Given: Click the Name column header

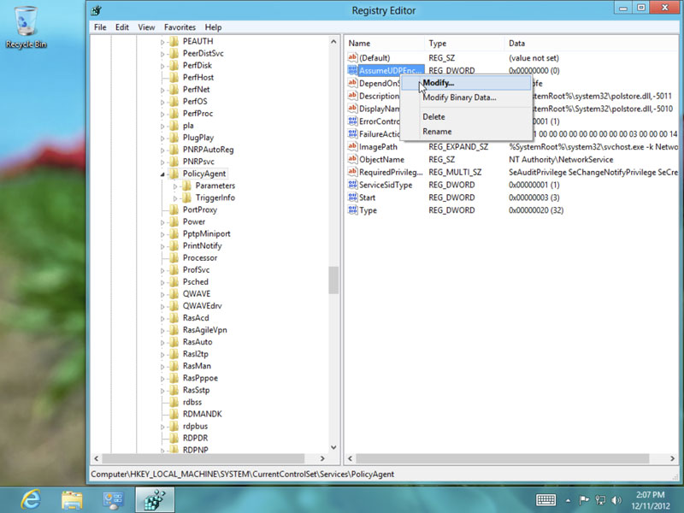Looking at the screenshot, I should [360, 43].
